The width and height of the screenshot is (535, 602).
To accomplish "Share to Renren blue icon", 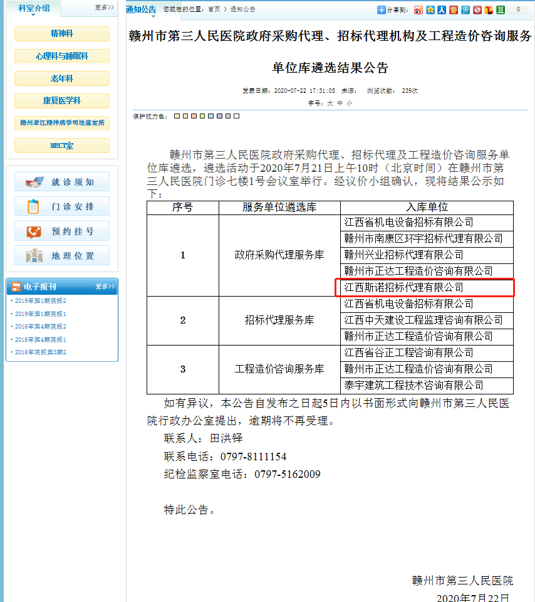I will pos(442,10).
